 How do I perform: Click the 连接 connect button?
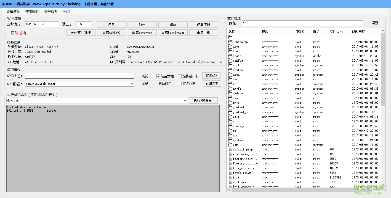[x=111, y=24]
